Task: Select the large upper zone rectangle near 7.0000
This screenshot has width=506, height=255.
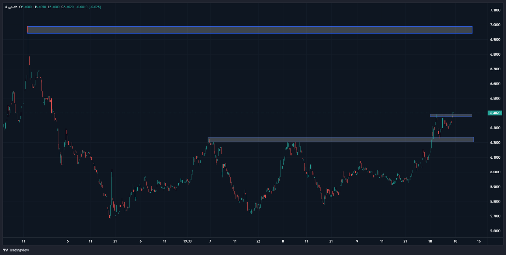Action: tap(249, 30)
